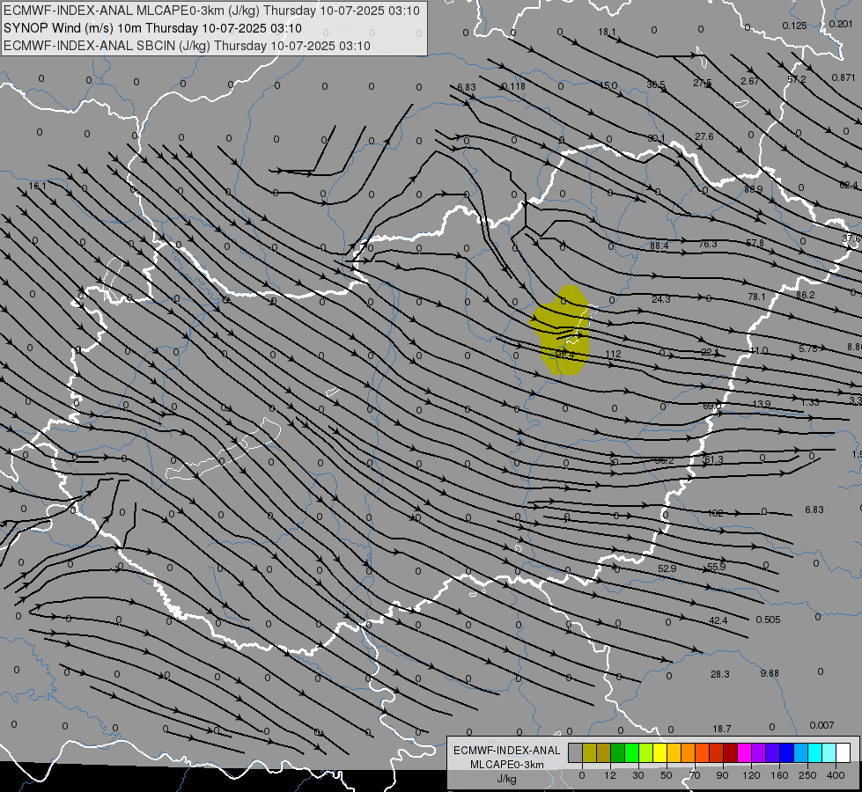
Task: Click the legend tick label '90'
Action: tap(723, 775)
